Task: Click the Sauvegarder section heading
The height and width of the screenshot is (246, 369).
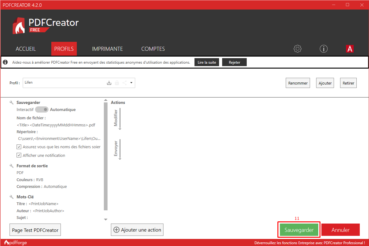Action: (28, 102)
